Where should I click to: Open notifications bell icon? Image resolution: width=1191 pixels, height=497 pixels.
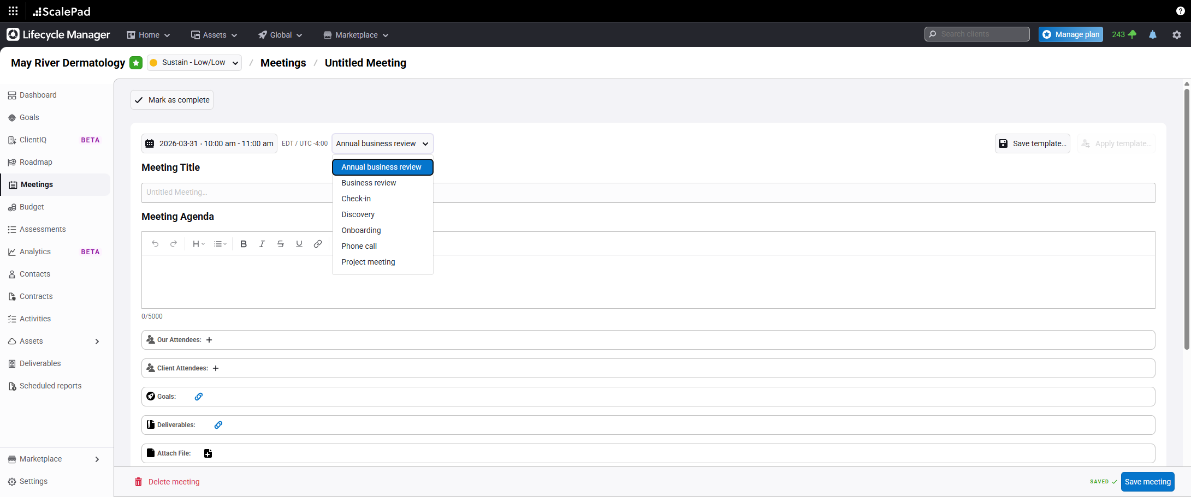coord(1153,35)
